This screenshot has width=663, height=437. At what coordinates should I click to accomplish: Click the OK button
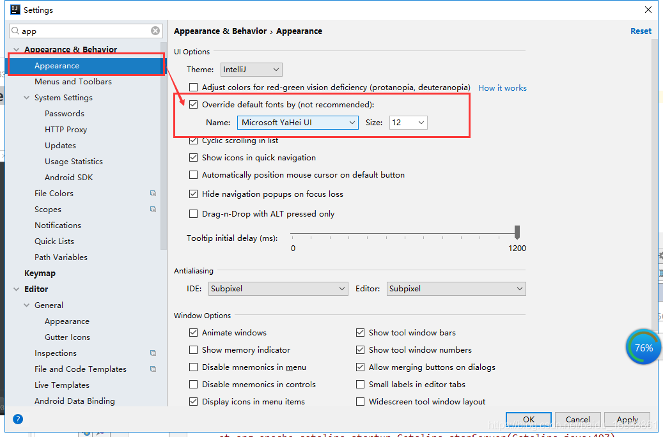point(529,419)
